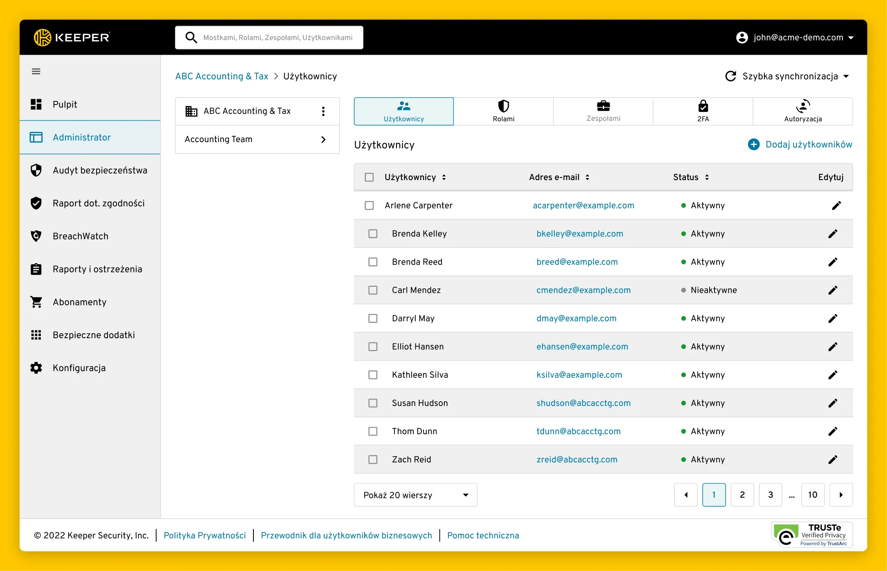Image resolution: width=887 pixels, height=571 pixels.
Task: Click the Zespołami (Teams) tab icon
Action: 602,106
